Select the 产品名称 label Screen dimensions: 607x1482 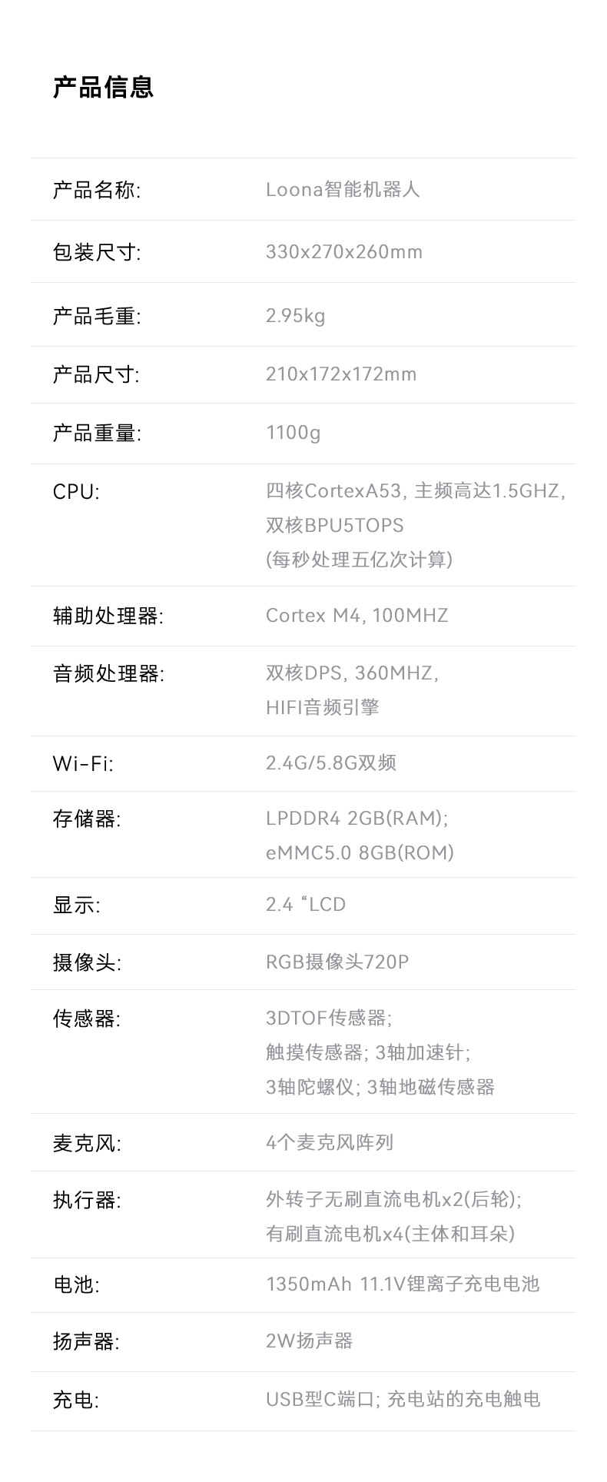(96, 190)
